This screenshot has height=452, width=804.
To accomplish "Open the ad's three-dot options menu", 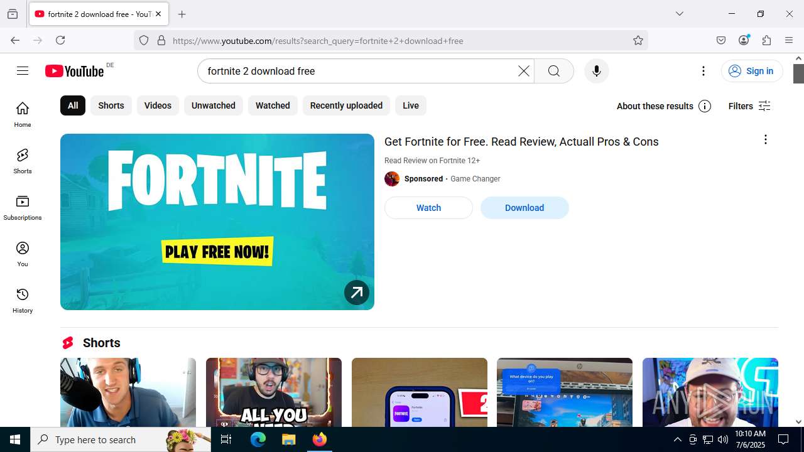I will (765, 139).
